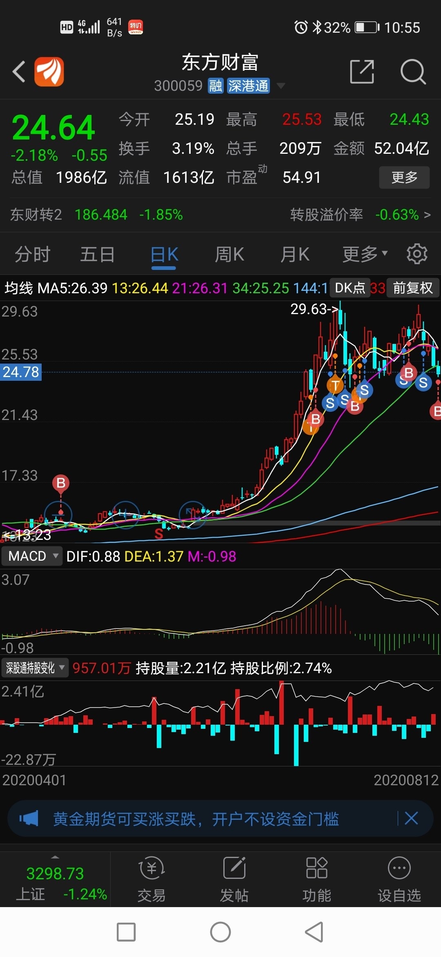
Task: Change 前复权 adjustment mode
Action: coord(412,288)
